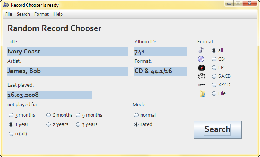Click the Album ID field showing 741
Screen dimensions: 260x157
[161, 52]
